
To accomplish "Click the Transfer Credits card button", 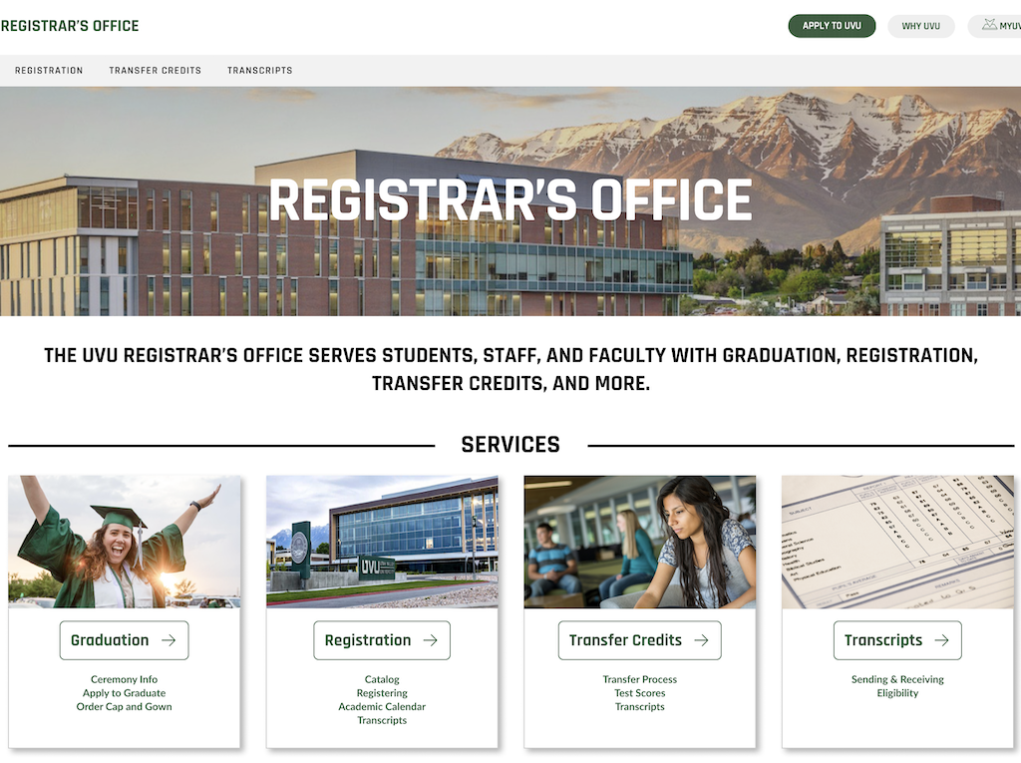I will [x=639, y=640].
